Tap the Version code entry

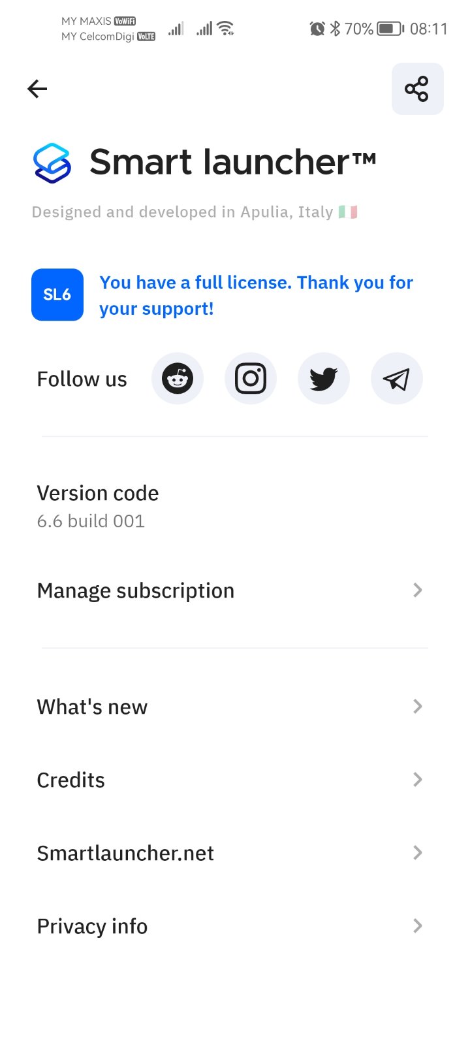98,506
